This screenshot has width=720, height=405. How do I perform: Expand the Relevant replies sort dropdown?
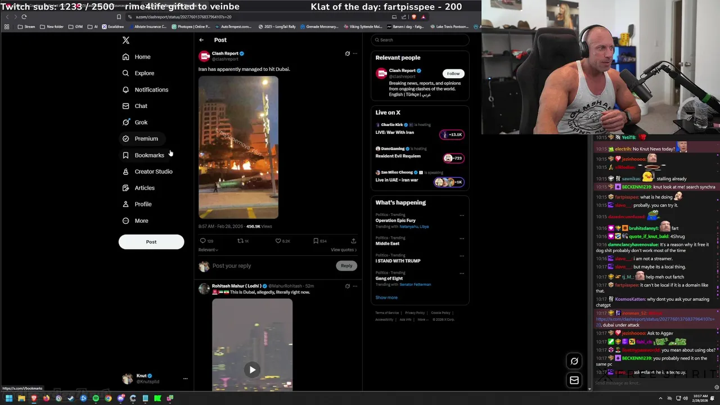[x=208, y=250]
